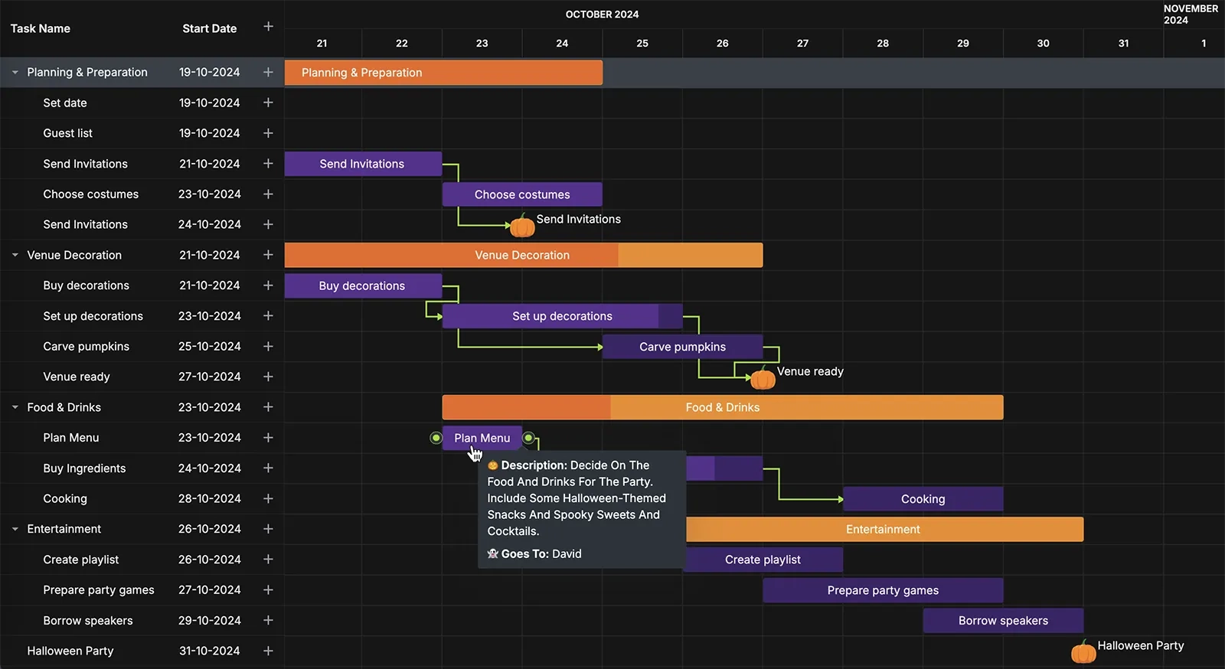Screen dimensions: 1225x669
Task: Collapse the Food & Drinks group
Action: click(x=15, y=407)
